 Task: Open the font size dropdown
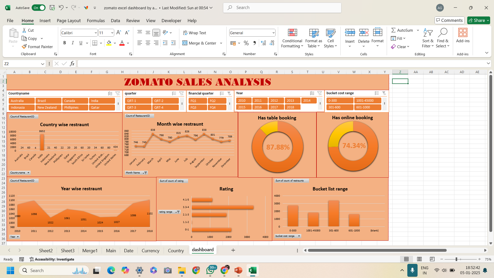pyautogui.click(x=112, y=33)
